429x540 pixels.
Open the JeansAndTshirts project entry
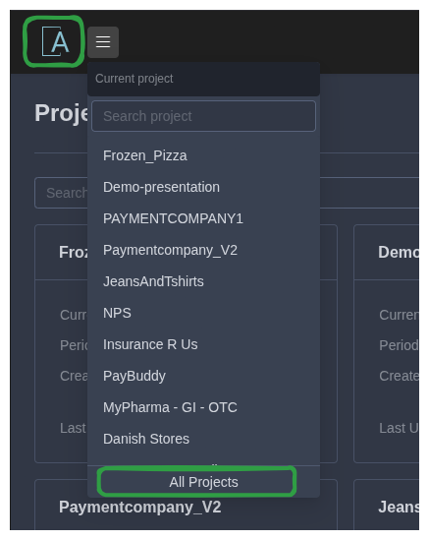pyautogui.click(x=203, y=281)
